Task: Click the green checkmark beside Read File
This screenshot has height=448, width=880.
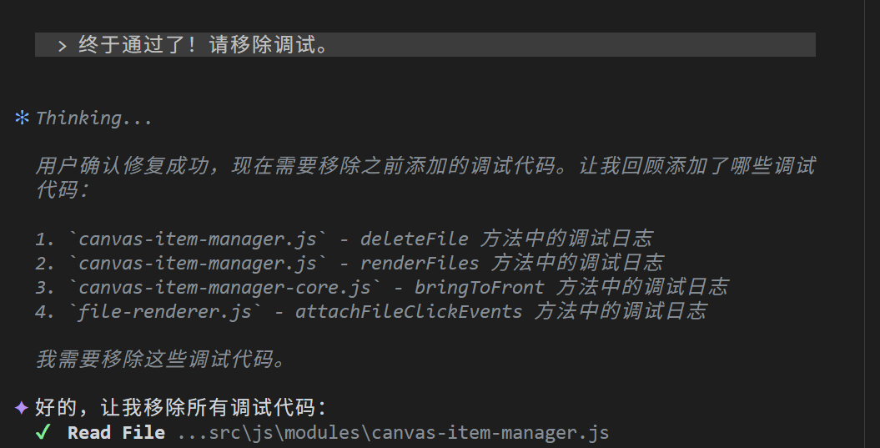Action: pos(44,432)
